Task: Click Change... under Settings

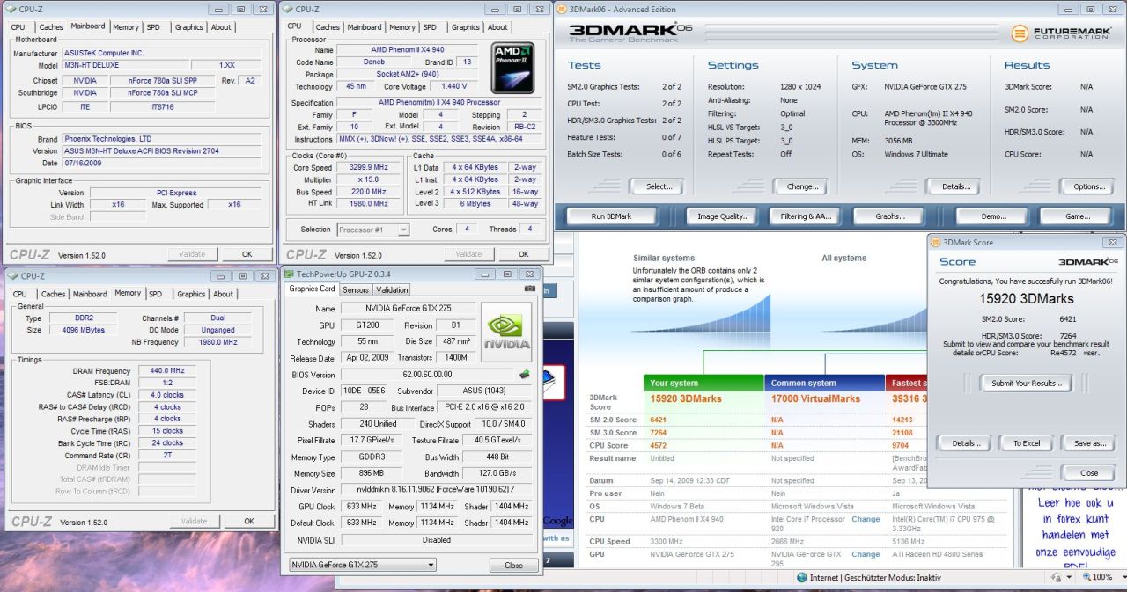Action: [x=802, y=186]
